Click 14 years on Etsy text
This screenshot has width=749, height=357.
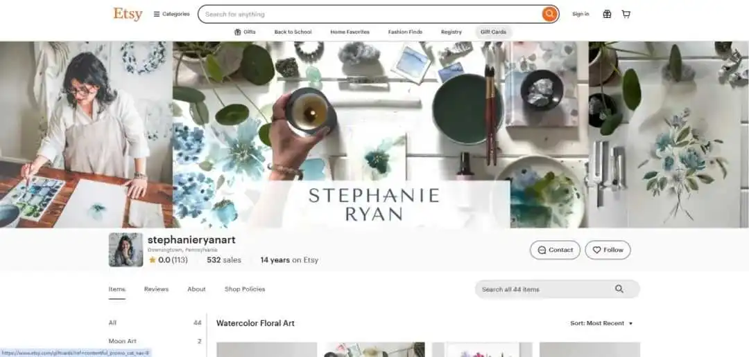pos(289,260)
